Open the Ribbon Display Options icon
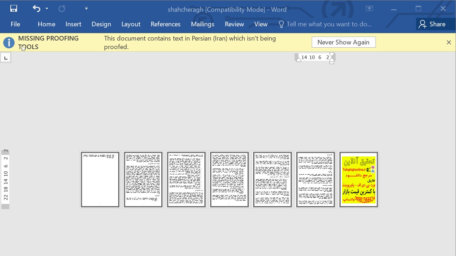The height and width of the screenshot is (256, 456). click(369, 9)
